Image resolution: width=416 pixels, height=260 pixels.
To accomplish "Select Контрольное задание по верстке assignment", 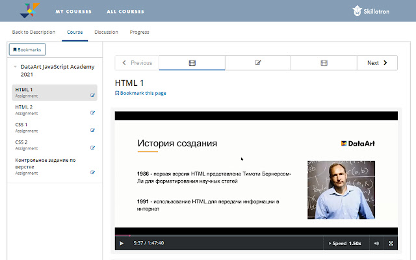I will [45, 162].
